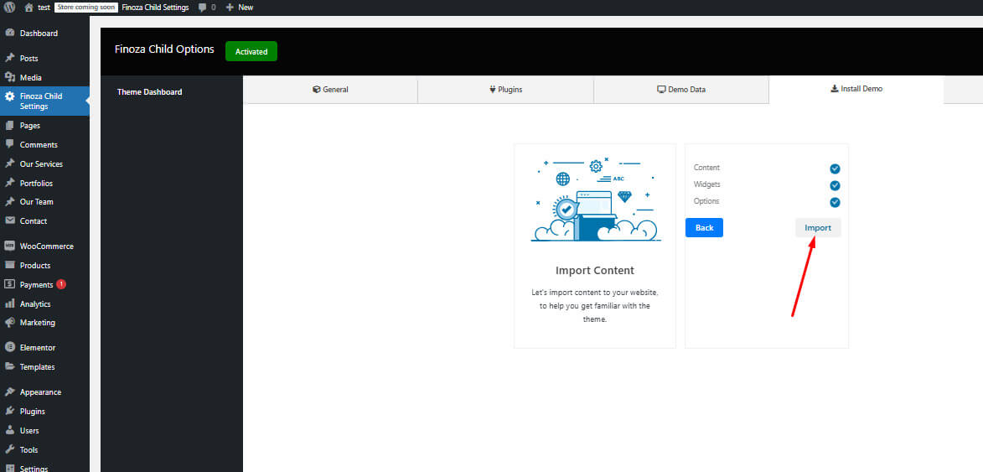Viewport: 983px width, 472px height.
Task: Select the Install Demo tab
Action: [x=856, y=89]
